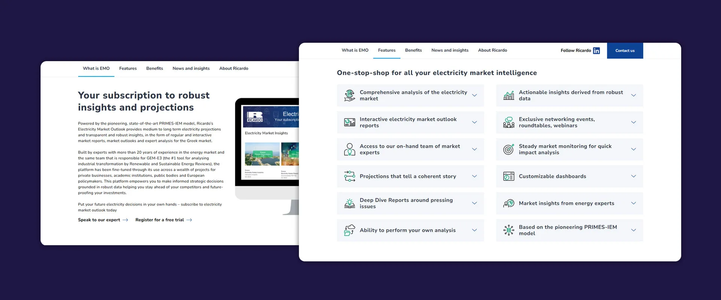Switch to News and insights in left navigation
The image size is (721, 300).
191,69
